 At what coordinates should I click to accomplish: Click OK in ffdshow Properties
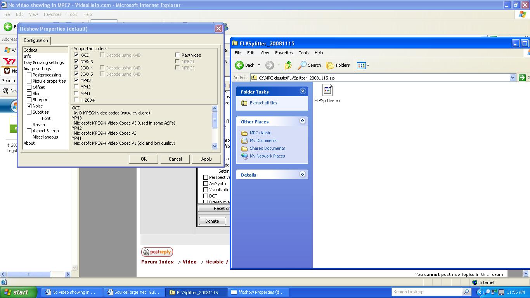tap(144, 159)
